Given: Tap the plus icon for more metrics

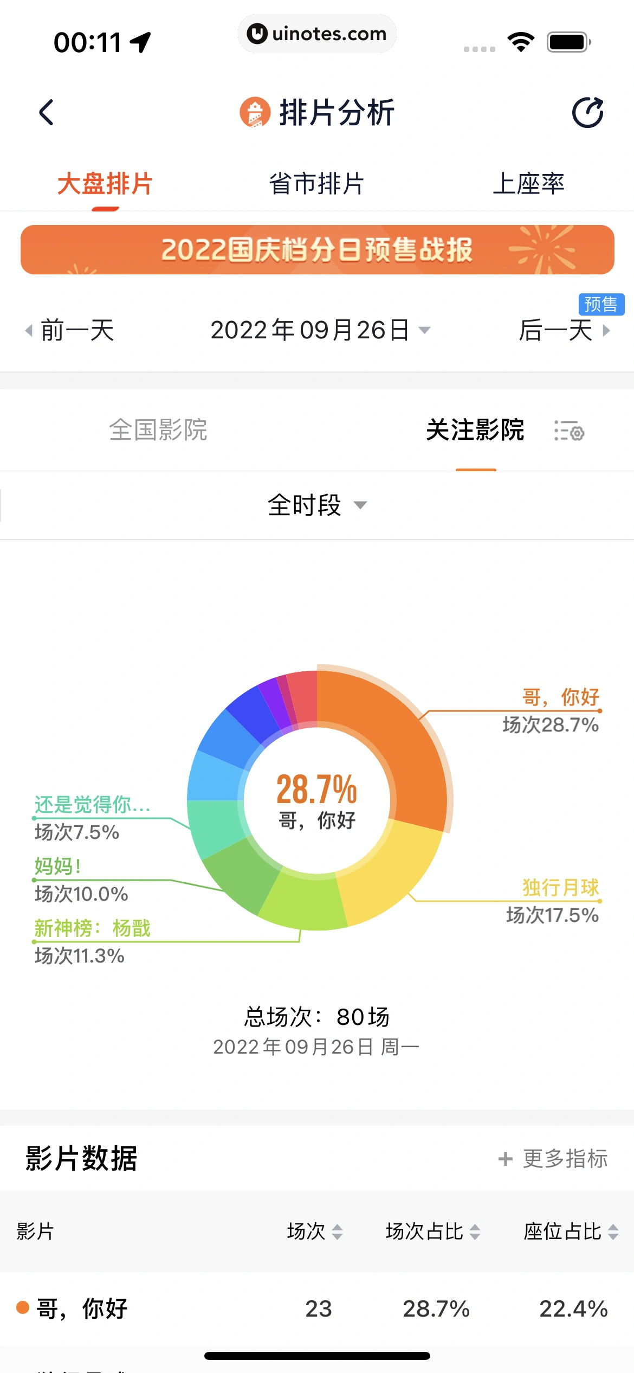Looking at the screenshot, I should click(x=505, y=1159).
